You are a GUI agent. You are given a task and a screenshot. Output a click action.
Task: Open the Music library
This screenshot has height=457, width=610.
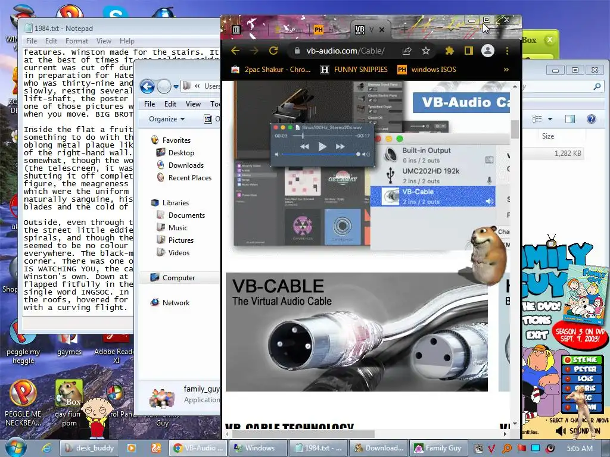[x=178, y=228]
